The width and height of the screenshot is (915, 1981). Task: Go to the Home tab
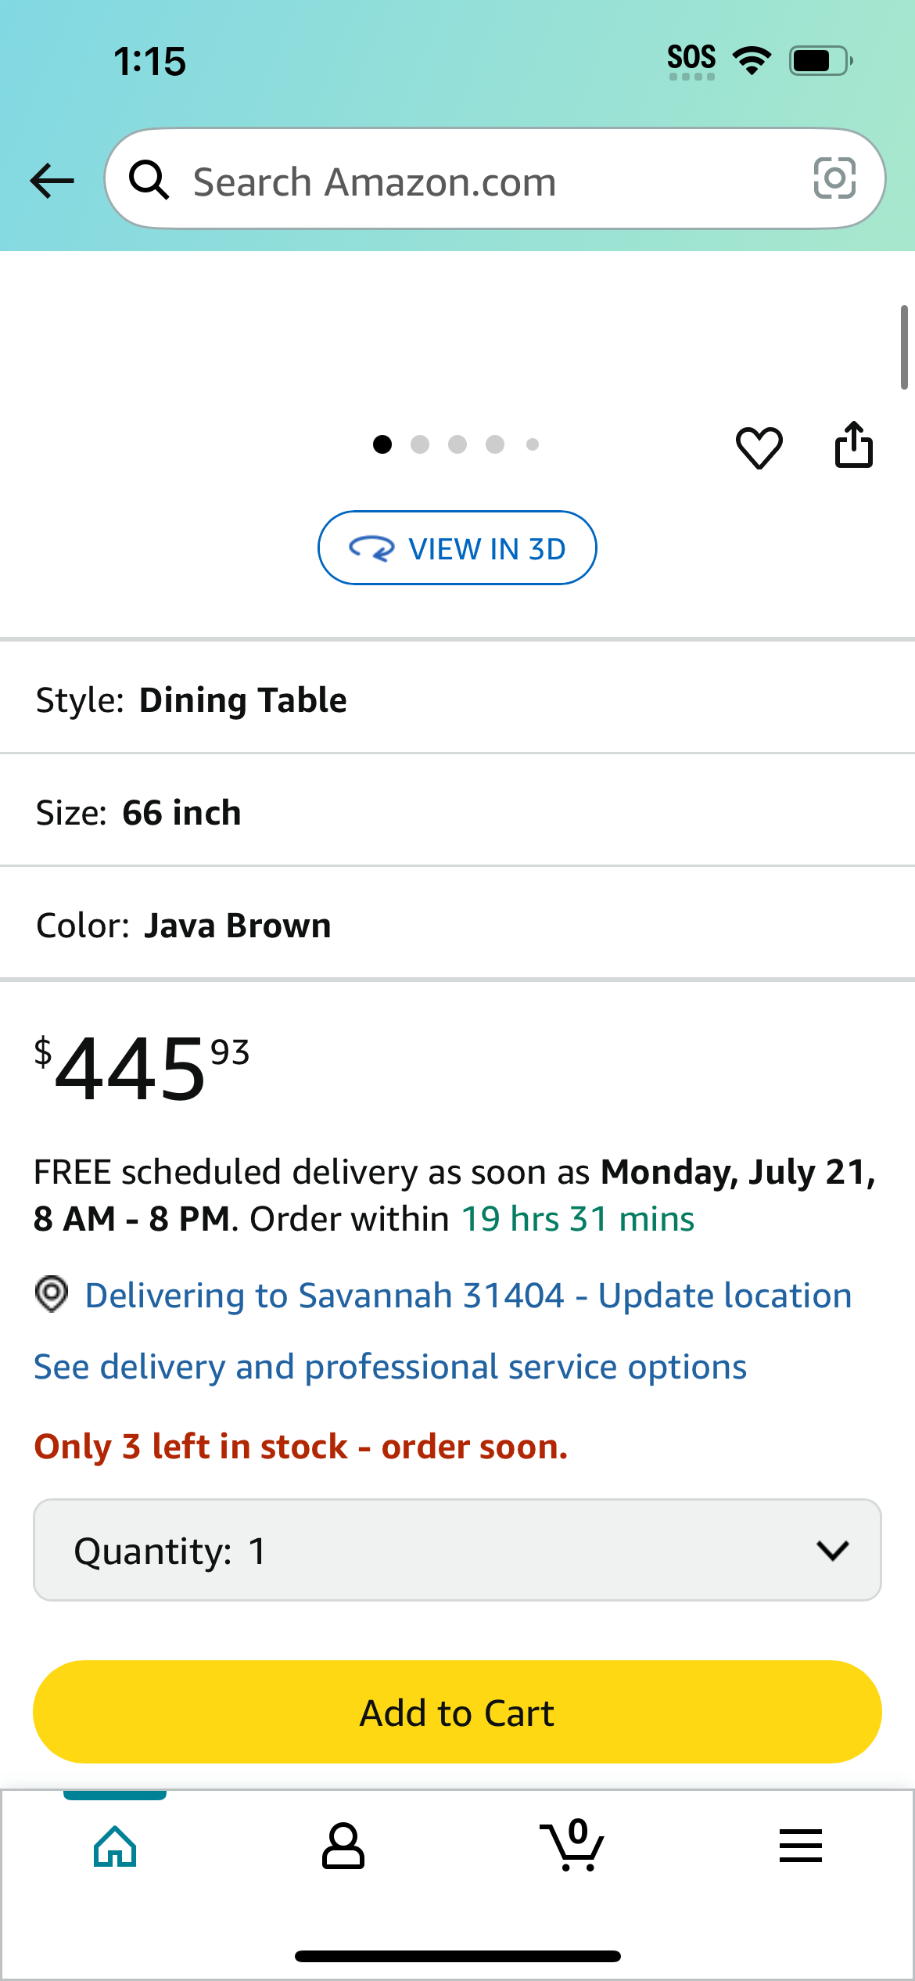coord(115,1846)
